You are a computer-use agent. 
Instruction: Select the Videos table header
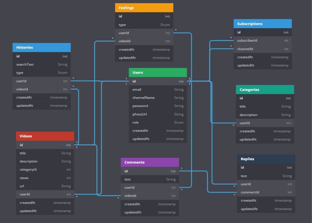coord(45,136)
